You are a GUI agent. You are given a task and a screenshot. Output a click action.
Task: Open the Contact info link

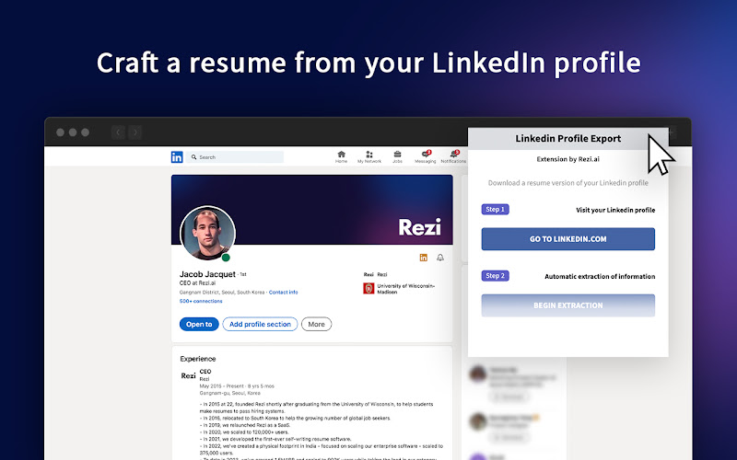pyautogui.click(x=283, y=292)
